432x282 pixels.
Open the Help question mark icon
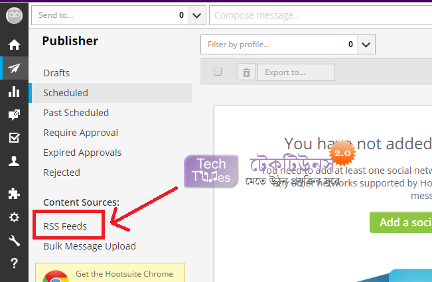[x=14, y=263]
